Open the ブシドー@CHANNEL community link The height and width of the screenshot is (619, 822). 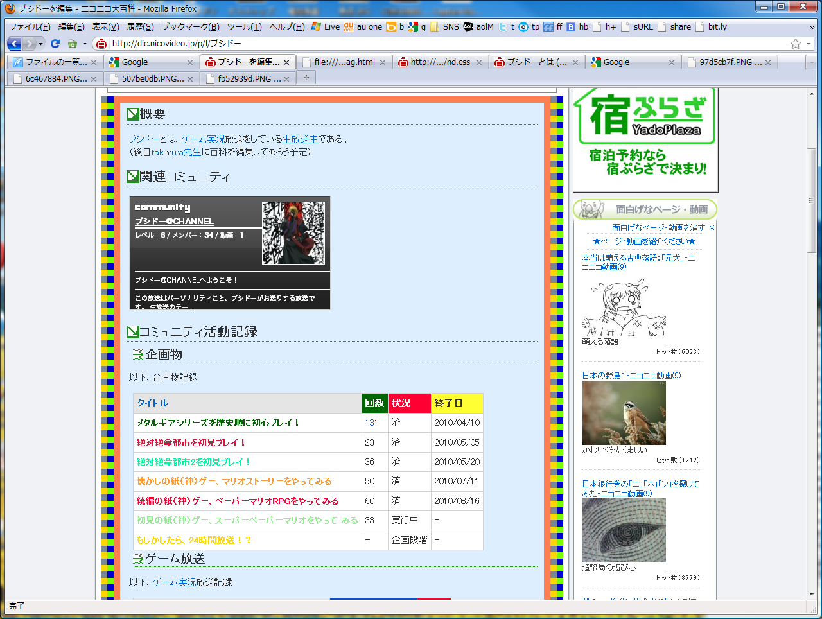coord(174,221)
